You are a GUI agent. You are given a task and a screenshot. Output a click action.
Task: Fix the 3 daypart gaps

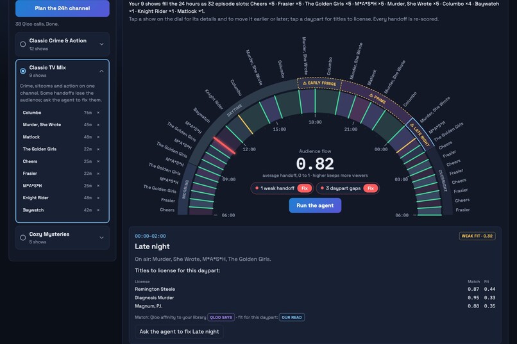pos(371,188)
